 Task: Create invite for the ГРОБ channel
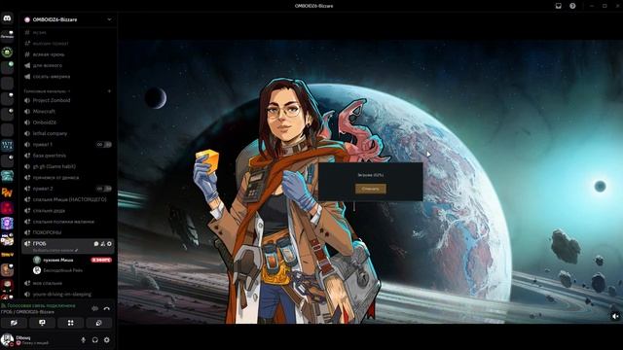pyautogui.click(x=102, y=244)
